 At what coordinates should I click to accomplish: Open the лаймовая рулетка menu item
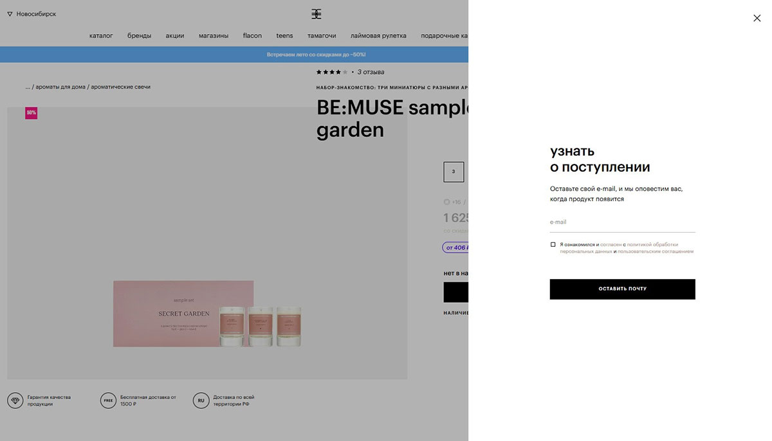pos(378,36)
